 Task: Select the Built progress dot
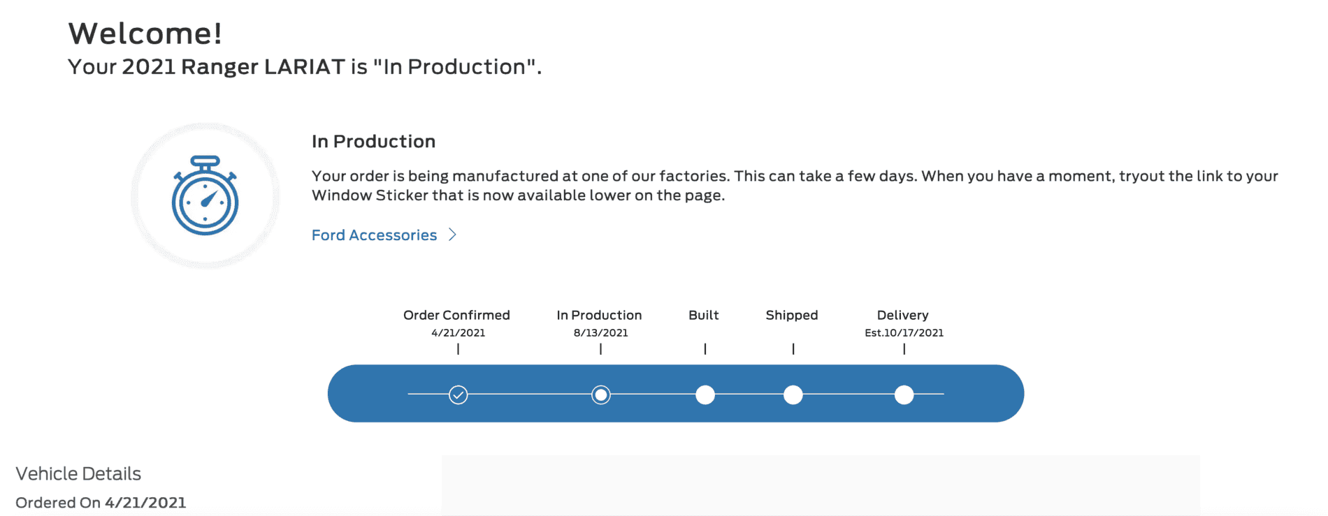click(x=705, y=395)
